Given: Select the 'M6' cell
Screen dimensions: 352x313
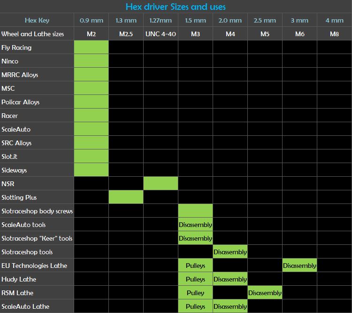Looking at the screenshot, I should pyautogui.click(x=299, y=34).
